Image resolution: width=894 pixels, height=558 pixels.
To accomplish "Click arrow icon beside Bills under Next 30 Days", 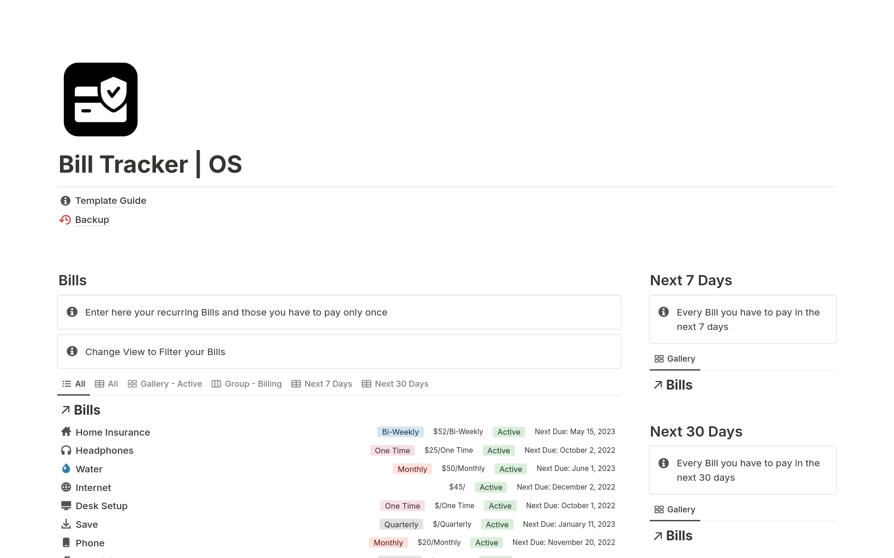I will click(658, 536).
